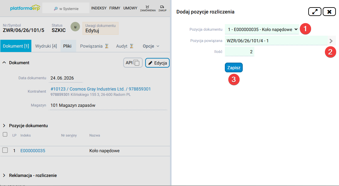Viewport: 339px width, 186px height.
Task: Open the Zakup truck icon
Action: 162,8
